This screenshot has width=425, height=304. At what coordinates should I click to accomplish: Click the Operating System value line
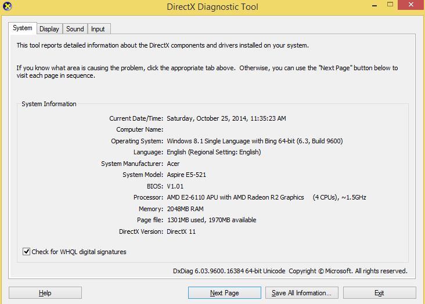(255, 141)
